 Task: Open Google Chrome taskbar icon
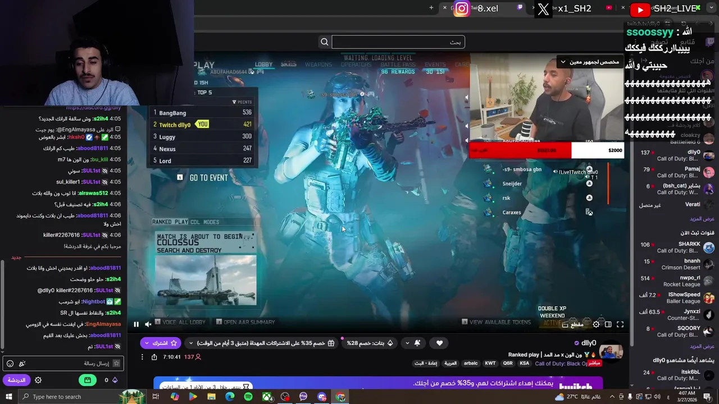[x=340, y=397]
